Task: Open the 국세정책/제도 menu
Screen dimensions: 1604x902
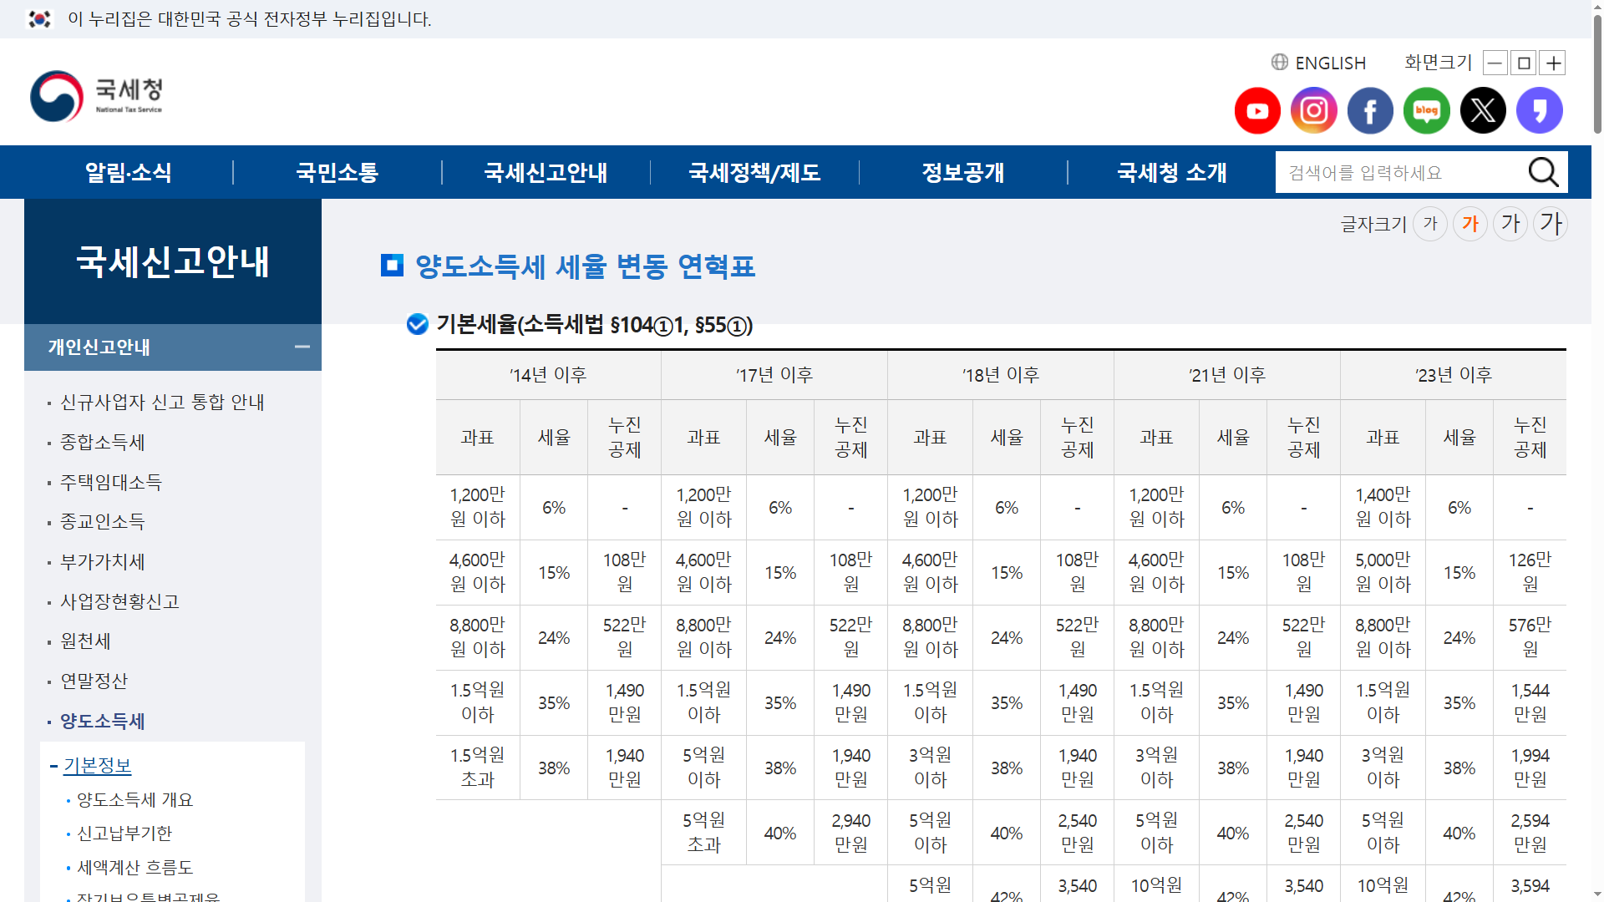Action: [x=754, y=172]
